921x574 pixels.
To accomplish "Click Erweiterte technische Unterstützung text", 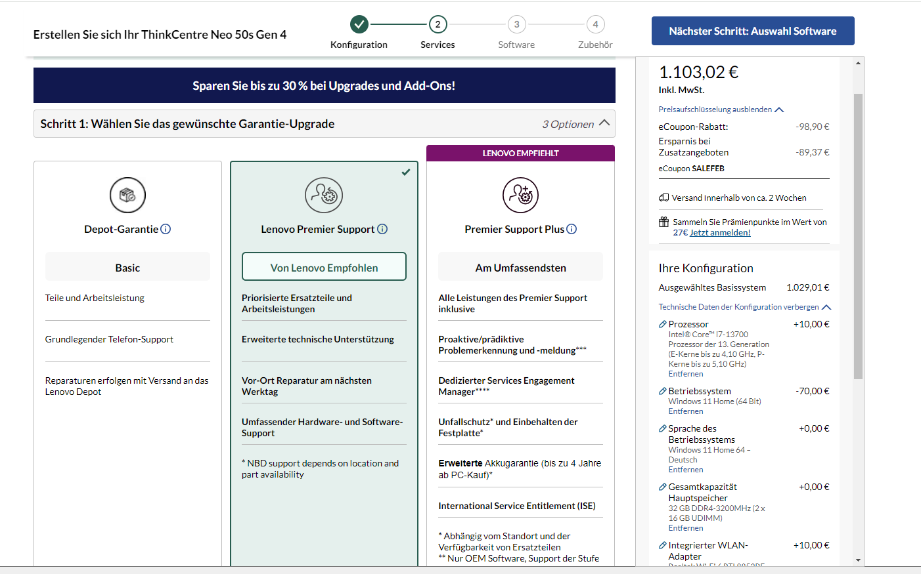I will point(318,339).
